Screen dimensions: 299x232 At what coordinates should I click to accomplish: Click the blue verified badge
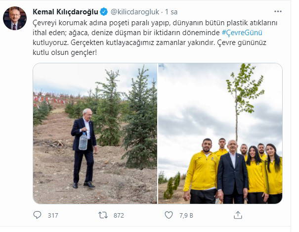pos(104,12)
